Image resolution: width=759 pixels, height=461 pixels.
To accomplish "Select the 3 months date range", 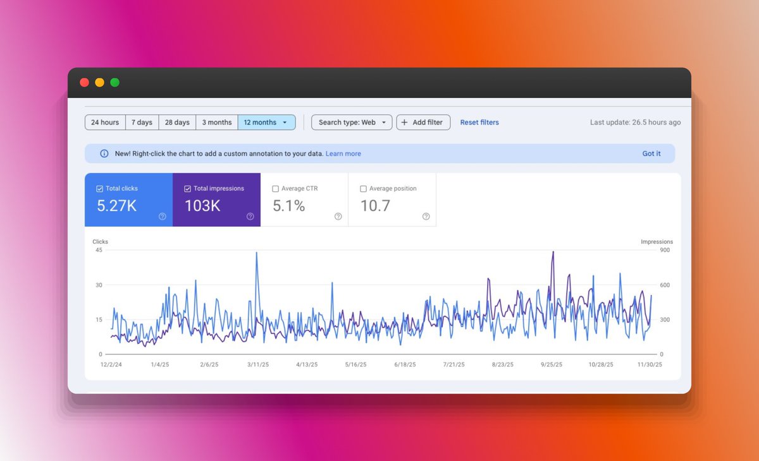I will (217, 123).
